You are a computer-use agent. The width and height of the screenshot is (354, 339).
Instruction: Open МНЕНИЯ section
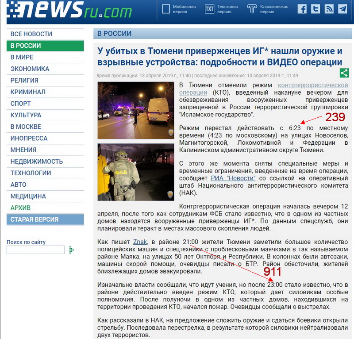point(45,150)
